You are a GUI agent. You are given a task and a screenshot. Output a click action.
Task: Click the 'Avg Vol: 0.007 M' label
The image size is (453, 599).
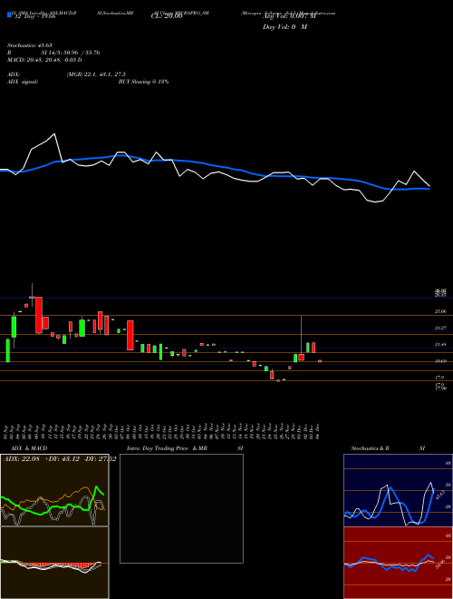point(289,17)
